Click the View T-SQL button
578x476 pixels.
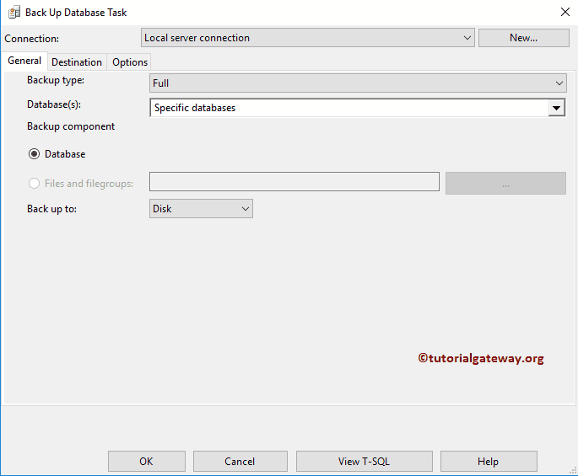(x=364, y=462)
